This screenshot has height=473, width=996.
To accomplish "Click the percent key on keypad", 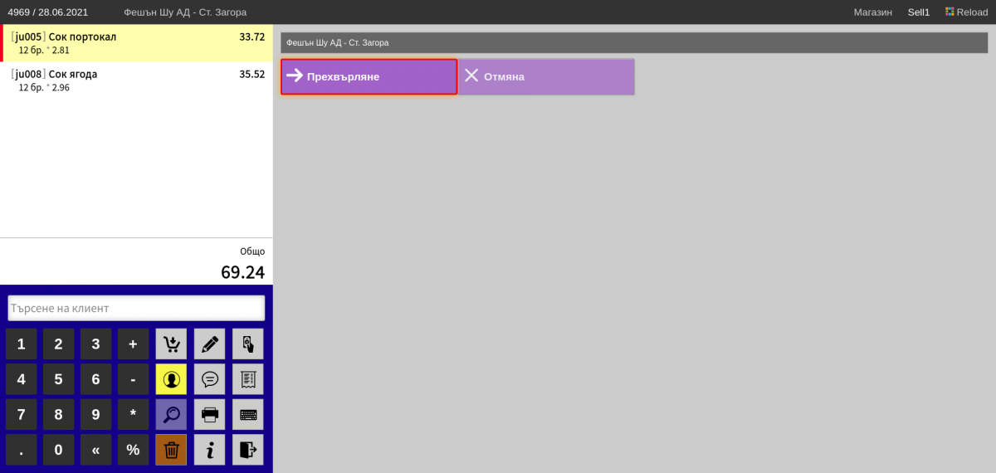I will (x=133, y=450).
